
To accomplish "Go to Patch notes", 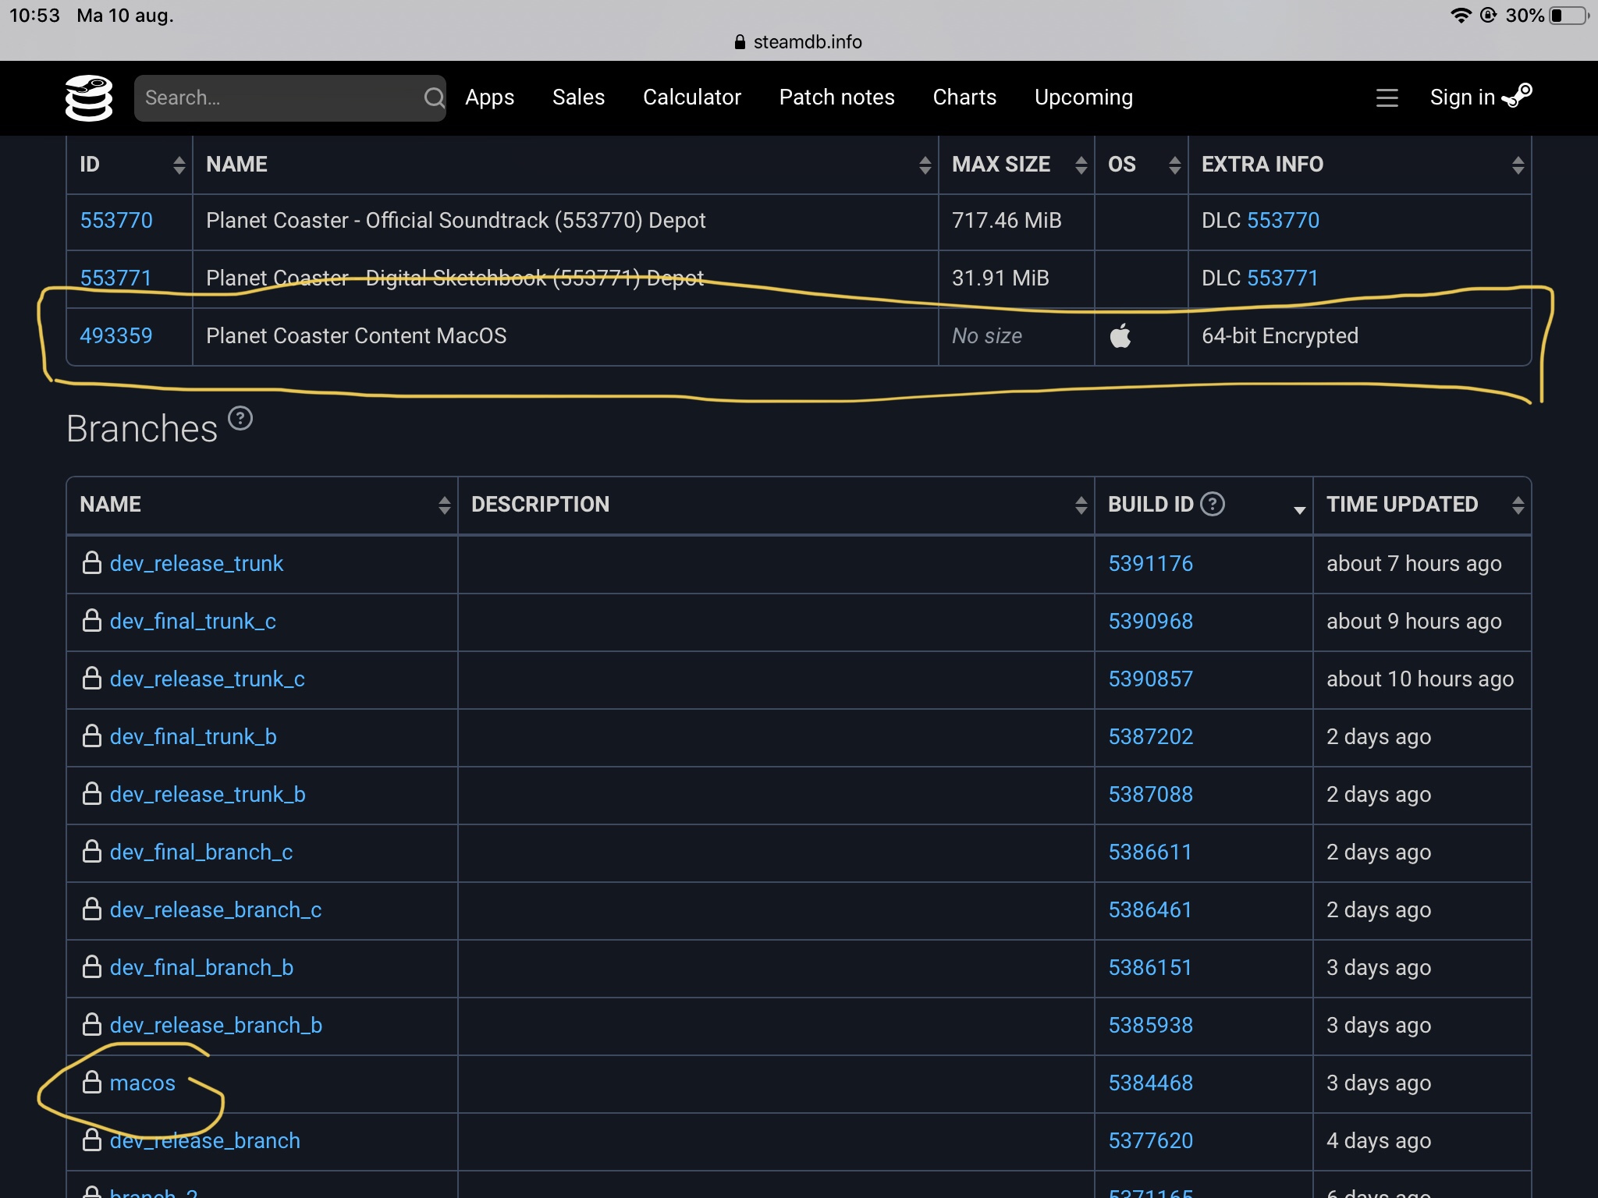I will pyautogui.click(x=836, y=97).
